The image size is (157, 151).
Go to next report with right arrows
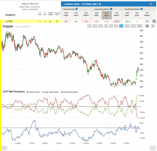pyautogui.click(x=153, y=148)
